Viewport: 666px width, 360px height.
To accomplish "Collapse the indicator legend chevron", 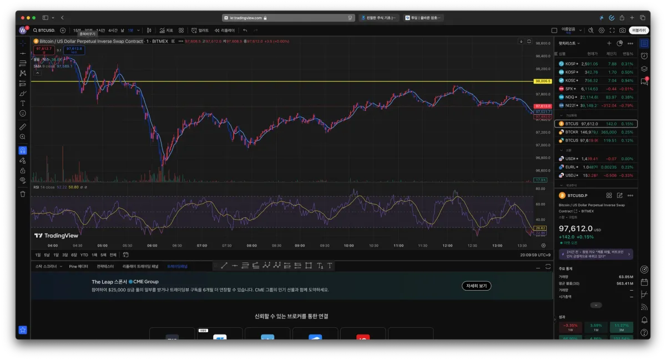I will (x=37, y=73).
